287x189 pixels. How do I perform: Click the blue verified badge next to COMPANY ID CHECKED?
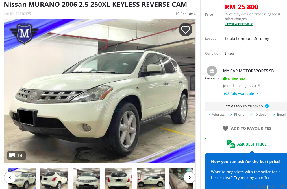point(267,106)
